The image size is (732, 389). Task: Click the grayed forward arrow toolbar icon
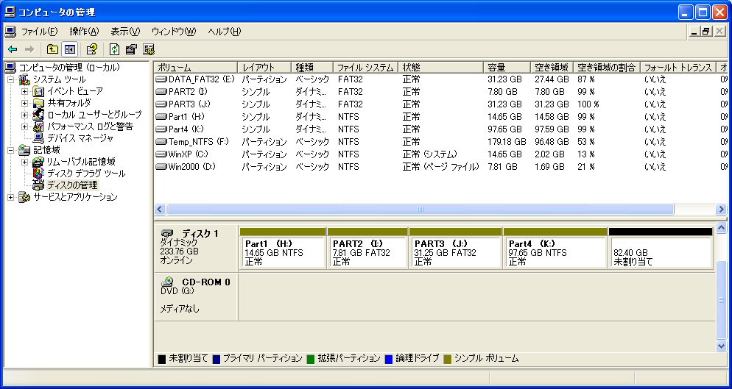point(29,49)
